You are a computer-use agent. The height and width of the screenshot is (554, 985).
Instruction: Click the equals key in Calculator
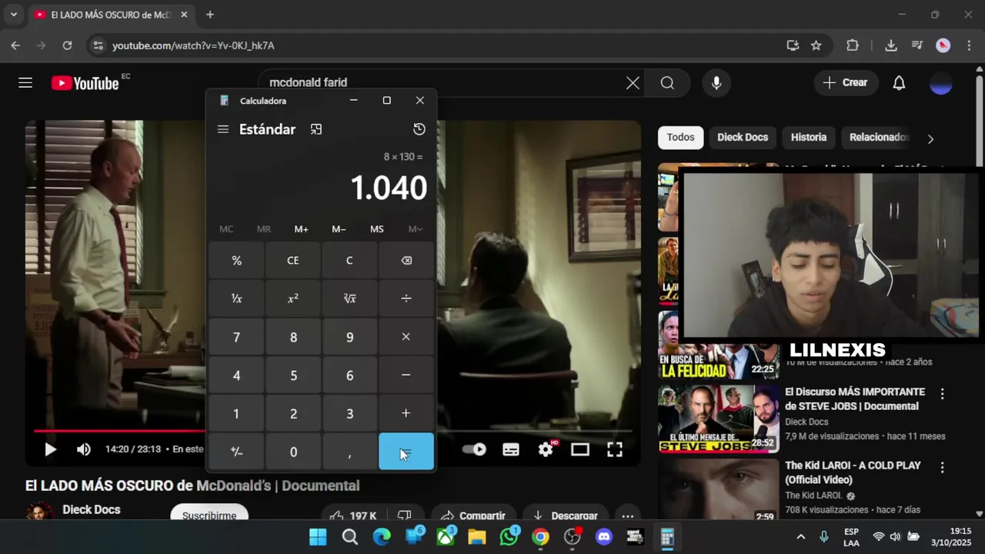(x=406, y=452)
